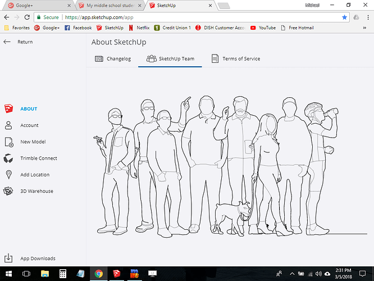
Task: Choose the New Model sidebar entry
Action: coord(33,142)
